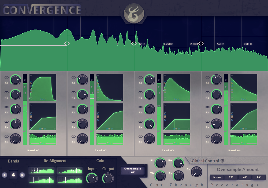Click the Band 03 Attack knob

pos(150,79)
